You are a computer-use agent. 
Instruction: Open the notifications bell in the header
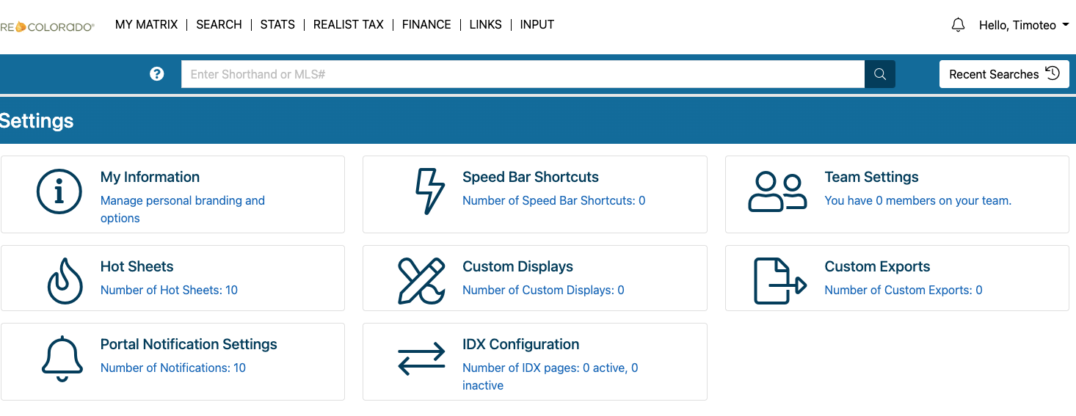pyautogui.click(x=958, y=25)
